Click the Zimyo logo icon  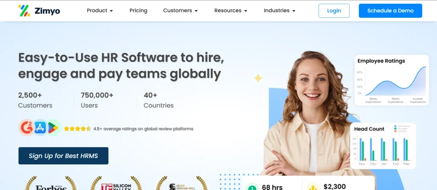tap(24, 11)
